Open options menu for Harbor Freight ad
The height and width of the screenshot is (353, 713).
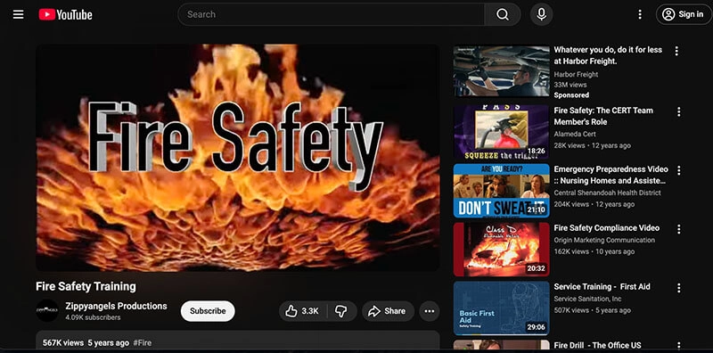tap(676, 51)
